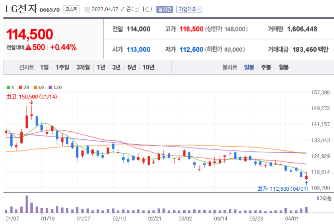Switch to the 월봉 monthly candle chart
This screenshot has width=334, height=224.
[x=284, y=67]
